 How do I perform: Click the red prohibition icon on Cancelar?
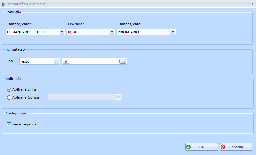[x=223, y=147]
